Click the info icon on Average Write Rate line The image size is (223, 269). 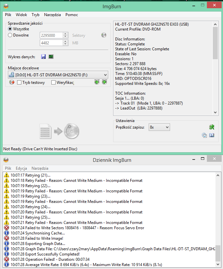click(x=6, y=265)
